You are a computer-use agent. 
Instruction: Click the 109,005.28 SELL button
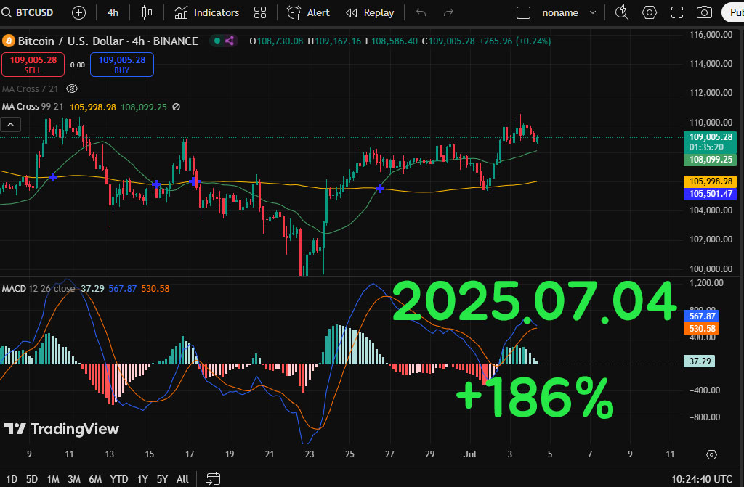[x=33, y=65]
